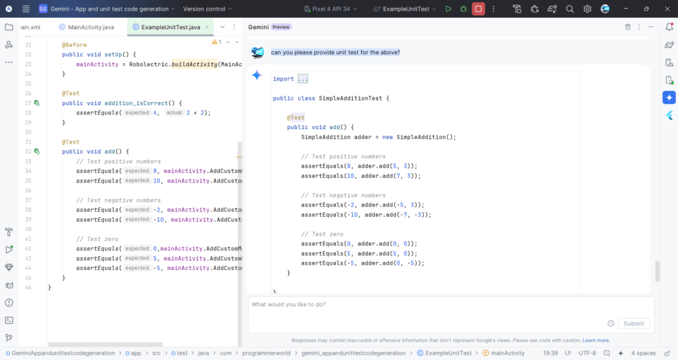Open the ExampleUnitTest run configuration dropdown
This screenshot has height=360, width=678.
(405, 9)
